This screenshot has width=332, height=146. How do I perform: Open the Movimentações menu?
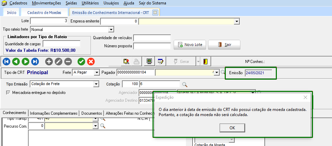coord(47,3)
